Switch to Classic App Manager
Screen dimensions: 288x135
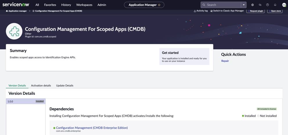227,11
